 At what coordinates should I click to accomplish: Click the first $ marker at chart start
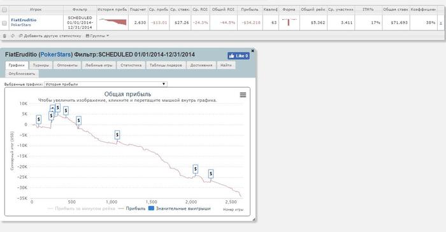point(39,119)
